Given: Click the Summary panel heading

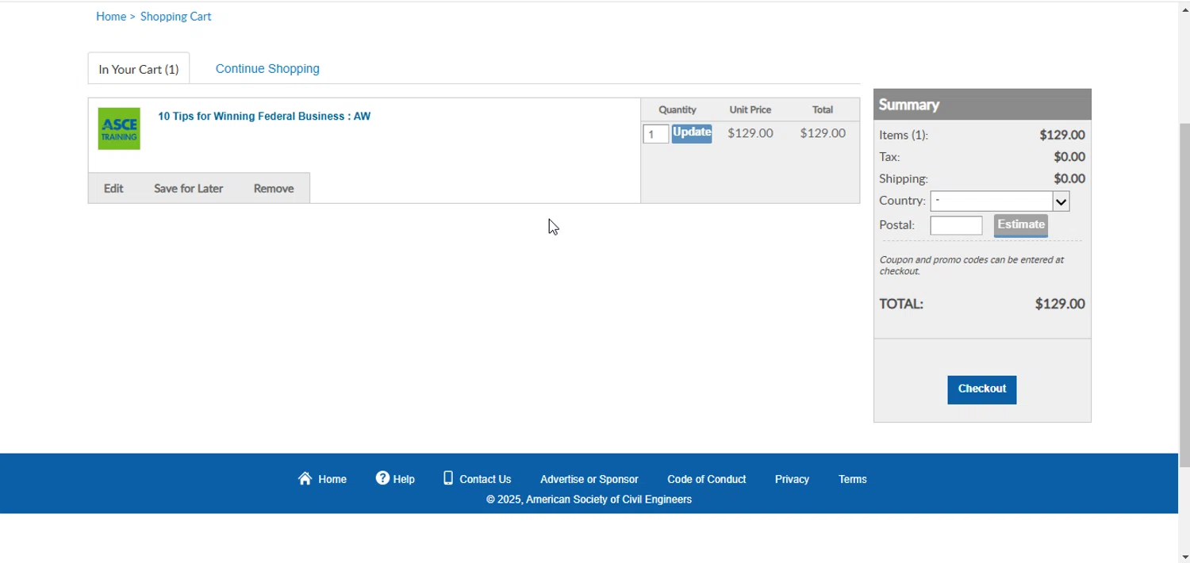Looking at the screenshot, I should pos(909,105).
